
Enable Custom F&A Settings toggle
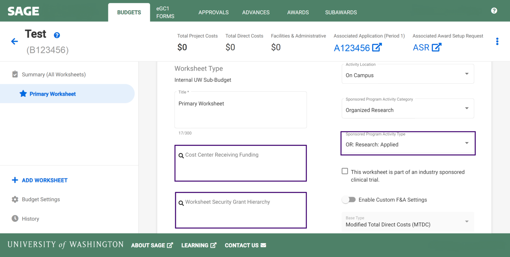(349, 200)
